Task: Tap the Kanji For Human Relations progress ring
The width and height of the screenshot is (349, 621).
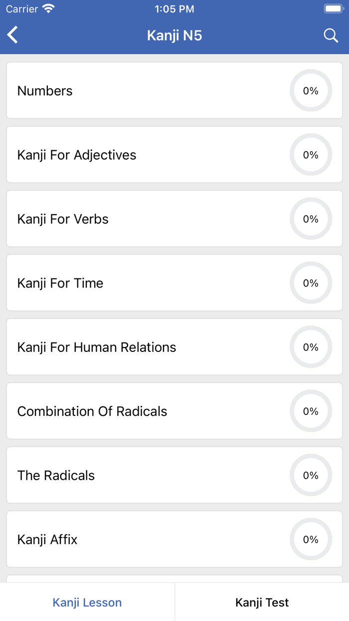Action: point(311,347)
